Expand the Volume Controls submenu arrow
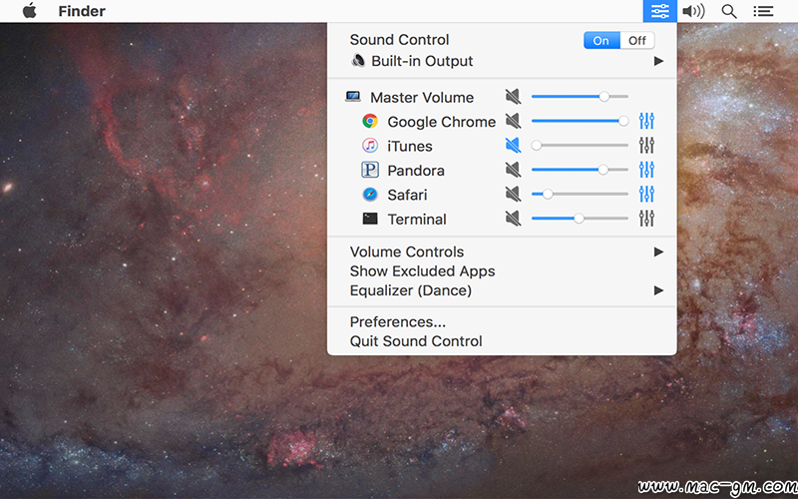 coord(658,251)
